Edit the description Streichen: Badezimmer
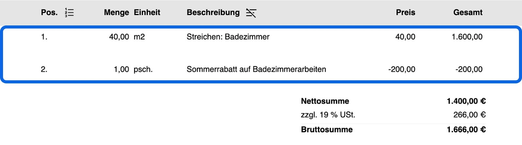This screenshot has width=522, height=145. click(228, 37)
